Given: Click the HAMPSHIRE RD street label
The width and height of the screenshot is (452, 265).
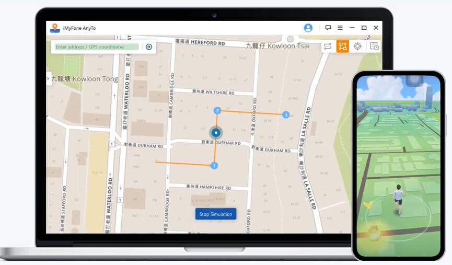Looking at the screenshot, I should (208, 187).
